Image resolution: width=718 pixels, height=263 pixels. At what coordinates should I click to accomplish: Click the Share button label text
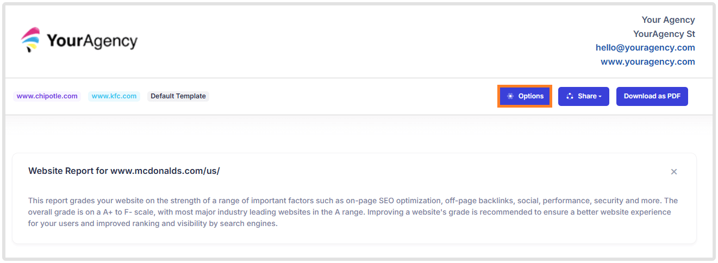pyautogui.click(x=587, y=96)
